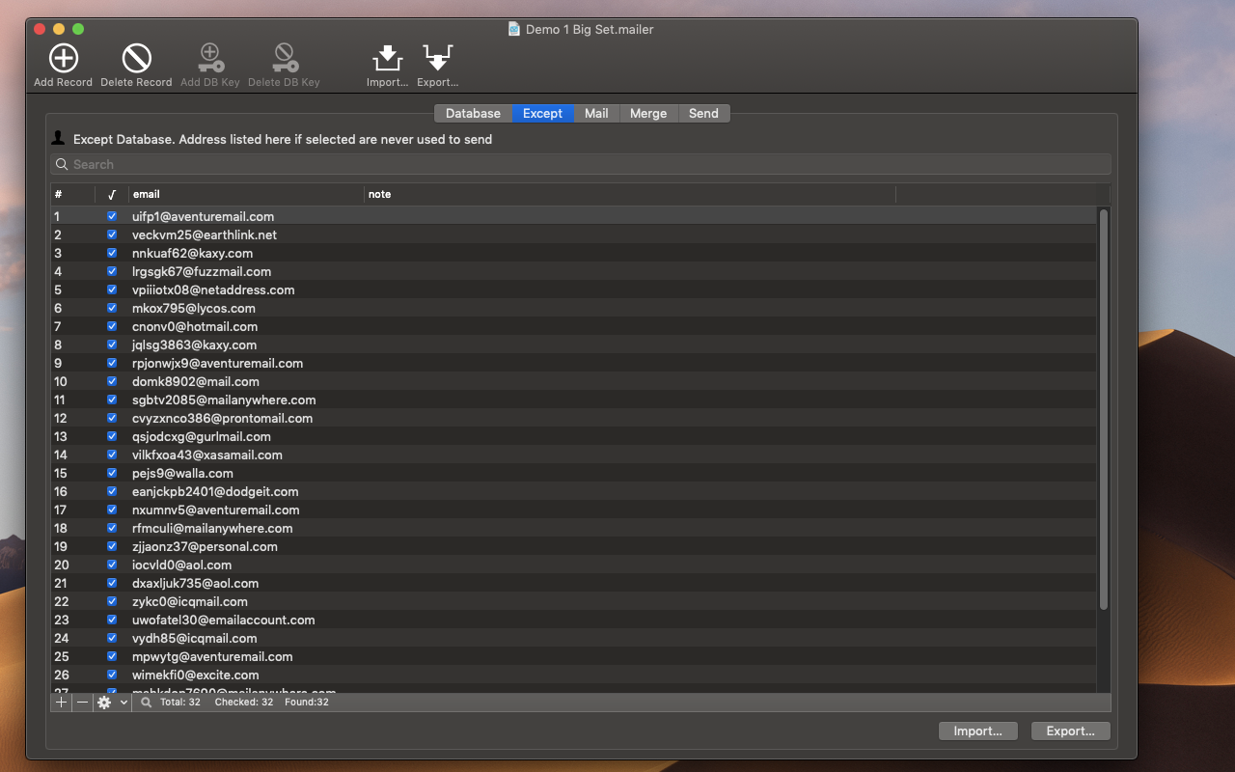Toggle the checkbox for pejs9@walla.com
The height and width of the screenshot is (772, 1235).
(112, 473)
